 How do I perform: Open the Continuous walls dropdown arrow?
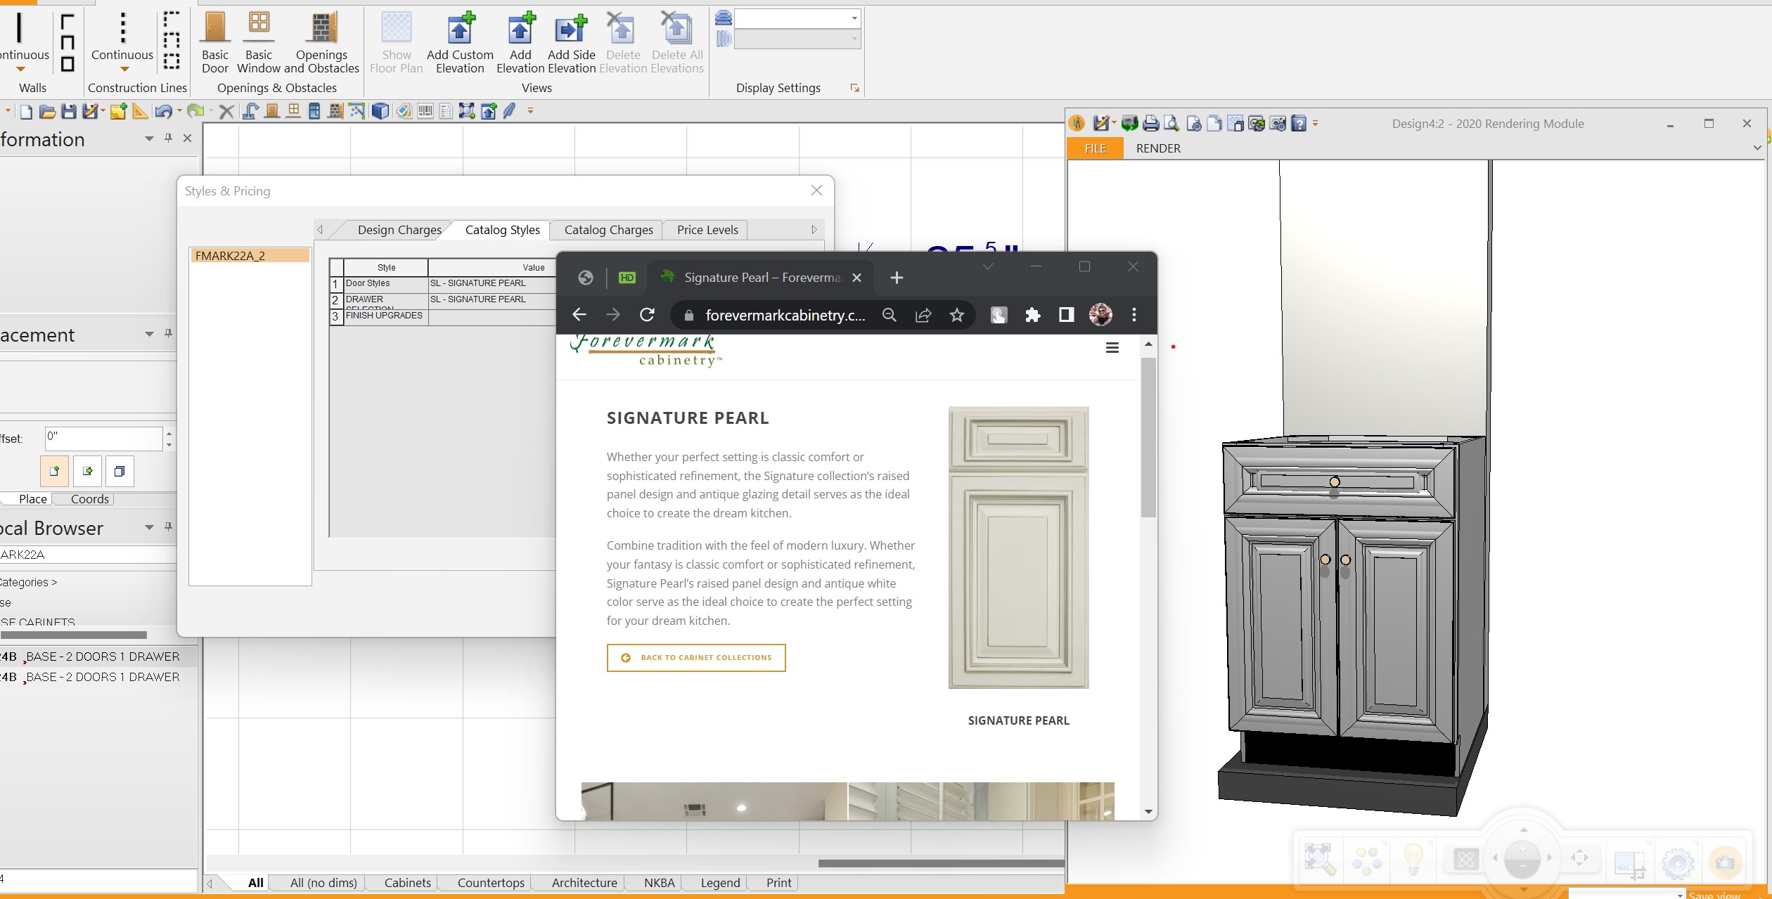pos(20,70)
